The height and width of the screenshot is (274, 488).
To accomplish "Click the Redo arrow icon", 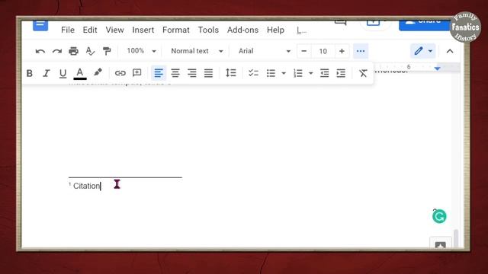I will click(x=57, y=51).
